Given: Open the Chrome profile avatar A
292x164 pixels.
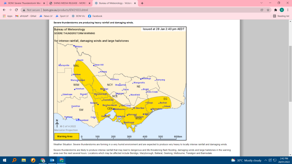Looking at the screenshot, I should coord(282,10).
